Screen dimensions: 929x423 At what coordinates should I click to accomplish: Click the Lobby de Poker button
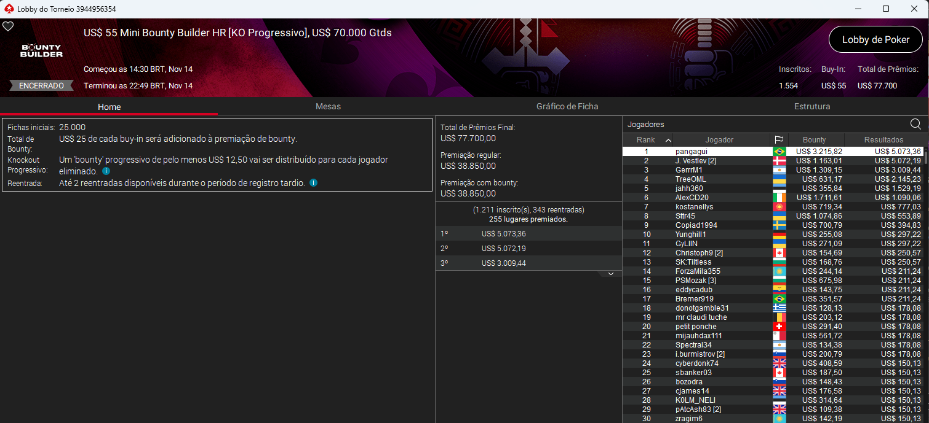tap(875, 39)
